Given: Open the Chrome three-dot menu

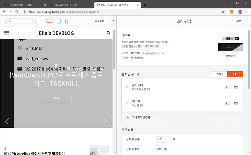Looking at the screenshot, I should click(x=247, y=12).
